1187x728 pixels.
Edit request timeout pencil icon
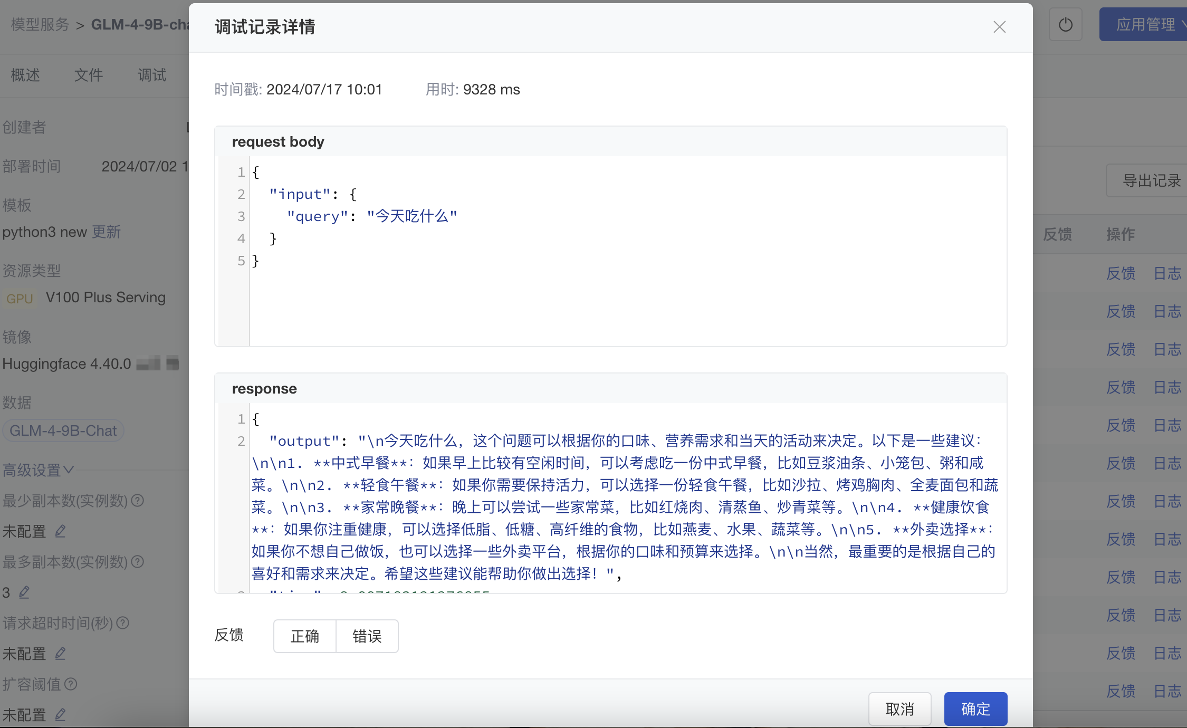coord(60,653)
